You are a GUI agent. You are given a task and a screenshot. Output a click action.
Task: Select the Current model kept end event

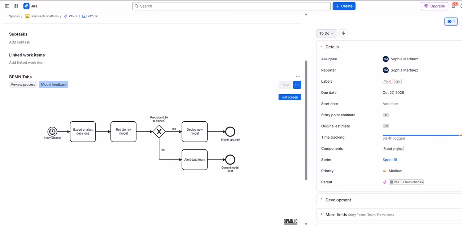[x=230, y=160]
